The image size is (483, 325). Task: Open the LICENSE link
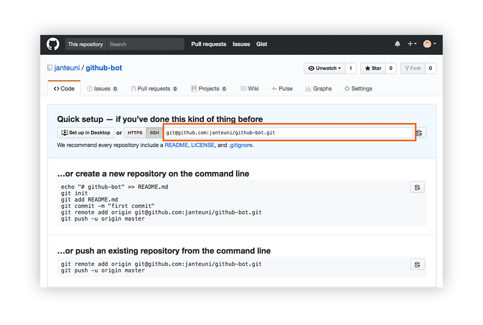(203, 145)
